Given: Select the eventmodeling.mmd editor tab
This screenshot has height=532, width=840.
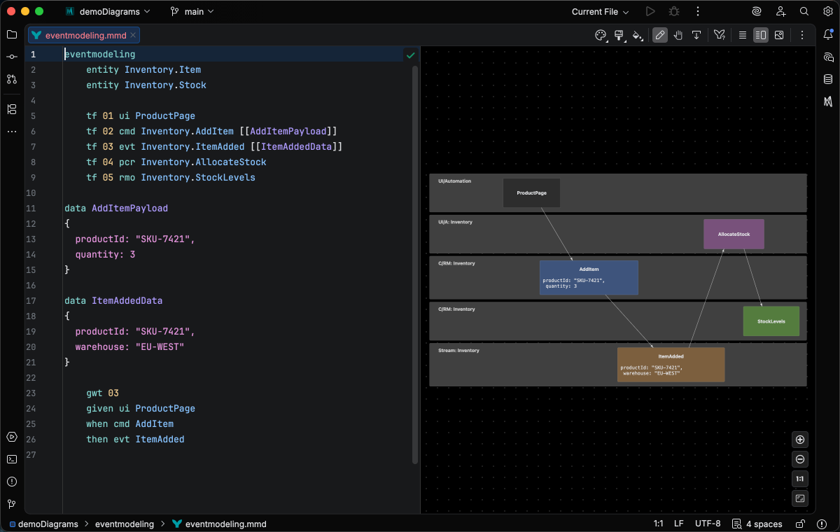Looking at the screenshot, I should pos(84,35).
